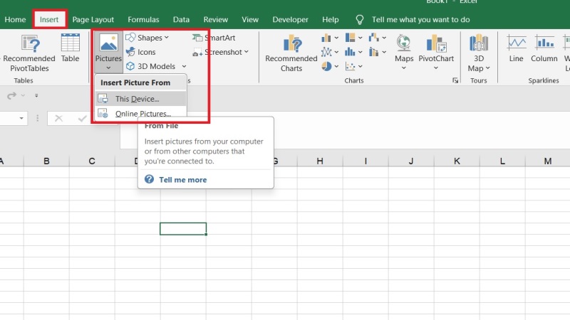Insert a Table from the Tables group
Image resolution: width=570 pixels, height=320 pixels.
click(x=70, y=48)
